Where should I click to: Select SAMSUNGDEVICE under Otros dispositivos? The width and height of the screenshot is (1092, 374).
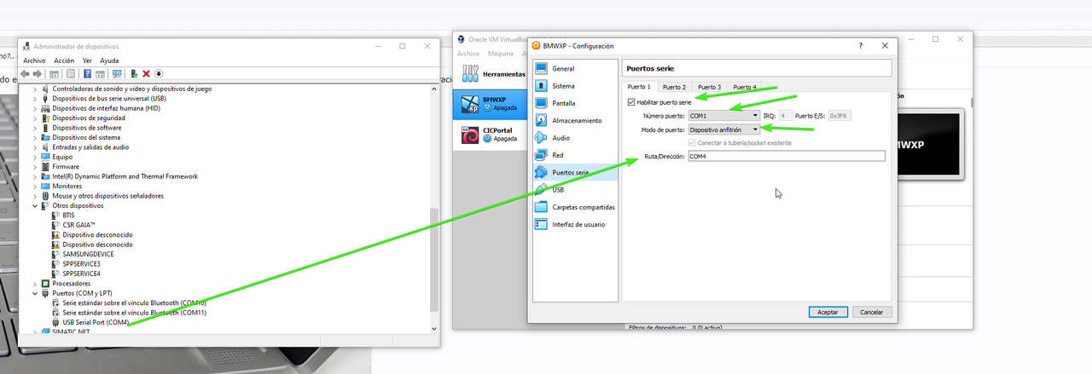[x=88, y=254]
